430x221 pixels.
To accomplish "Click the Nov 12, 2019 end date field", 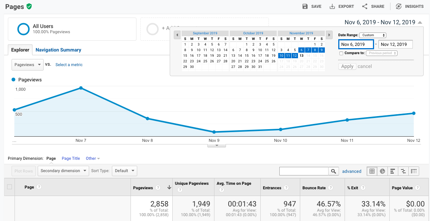I will tap(395, 44).
